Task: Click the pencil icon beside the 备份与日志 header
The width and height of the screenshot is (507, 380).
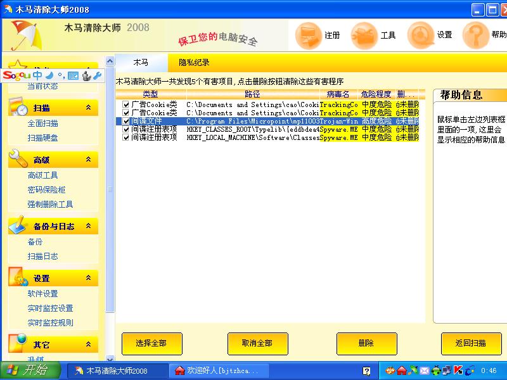Action: (18, 225)
